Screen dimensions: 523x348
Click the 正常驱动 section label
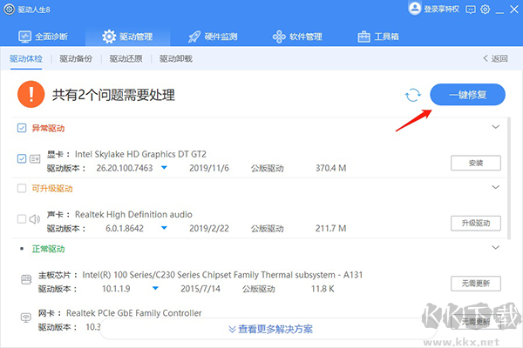tap(48, 249)
